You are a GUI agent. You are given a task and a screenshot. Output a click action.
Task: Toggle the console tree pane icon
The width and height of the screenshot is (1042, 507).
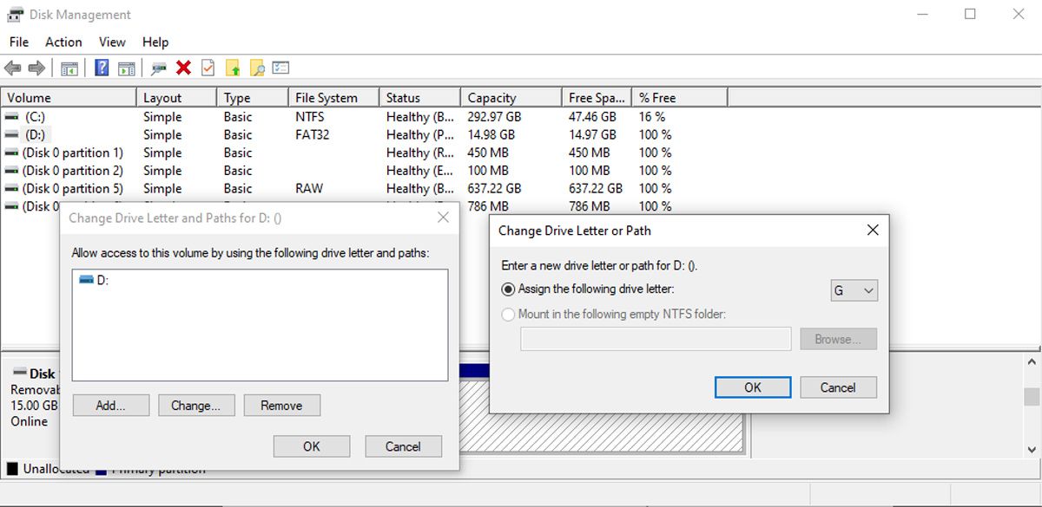[x=70, y=68]
